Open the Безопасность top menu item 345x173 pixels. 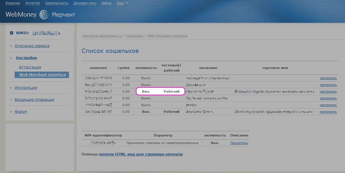click(x=57, y=3)
